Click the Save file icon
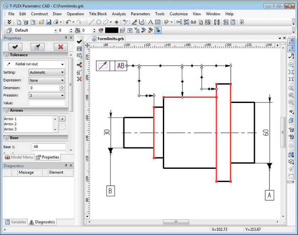This screenshot has height=235, width=298. pos(48,22)
